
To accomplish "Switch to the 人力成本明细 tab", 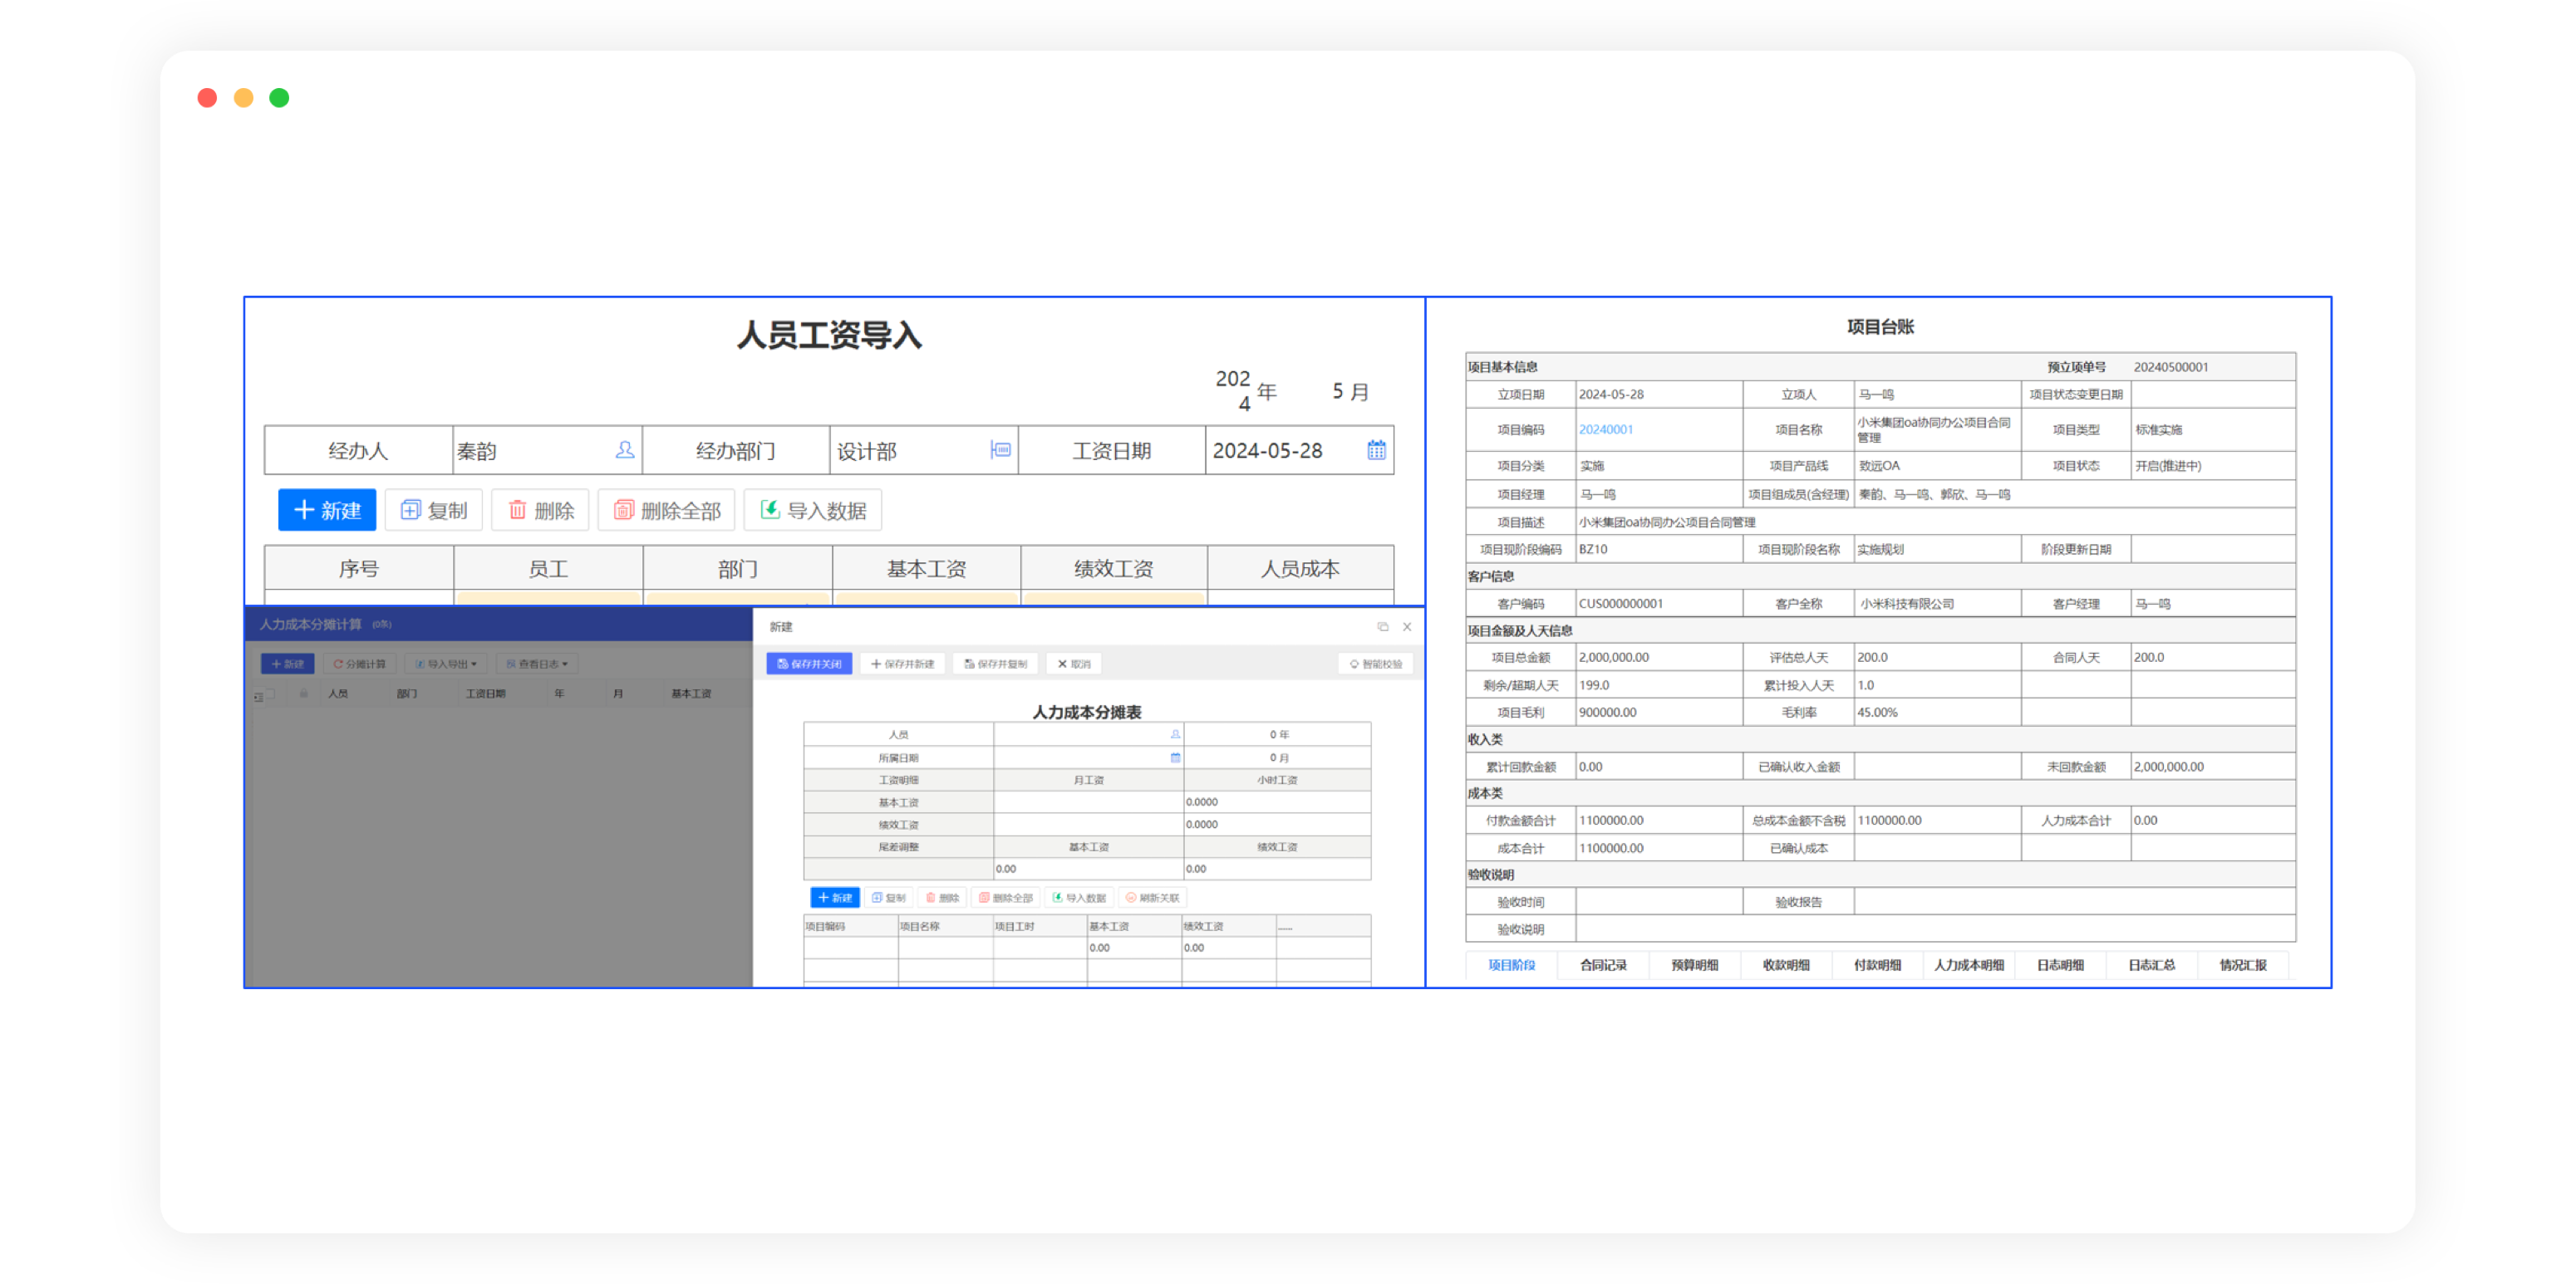I will coord(1969,965).
